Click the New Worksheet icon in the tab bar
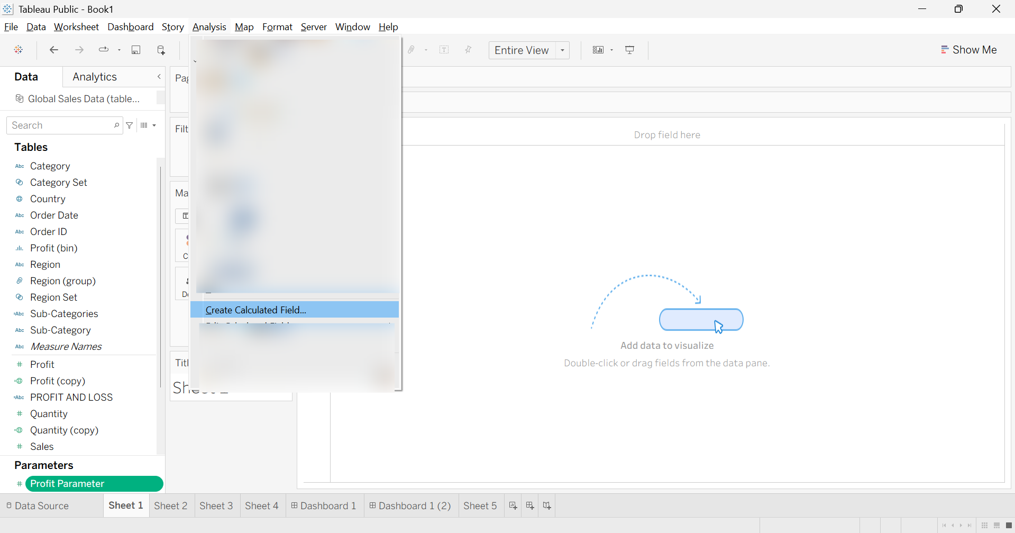The image size is (1015, 533). [x=513, y=506]
